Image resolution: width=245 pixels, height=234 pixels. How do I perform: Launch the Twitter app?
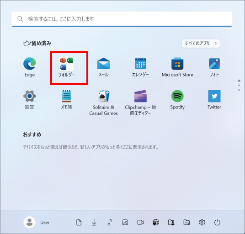[x=214, y=99]
